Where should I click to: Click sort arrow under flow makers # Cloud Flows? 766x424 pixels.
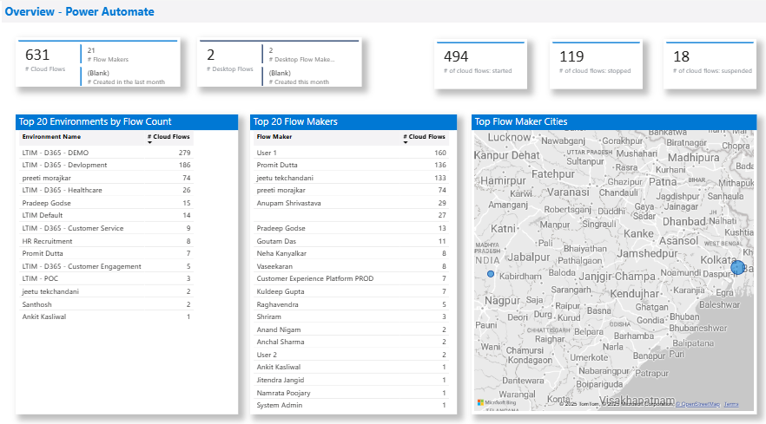pos(406,143)
